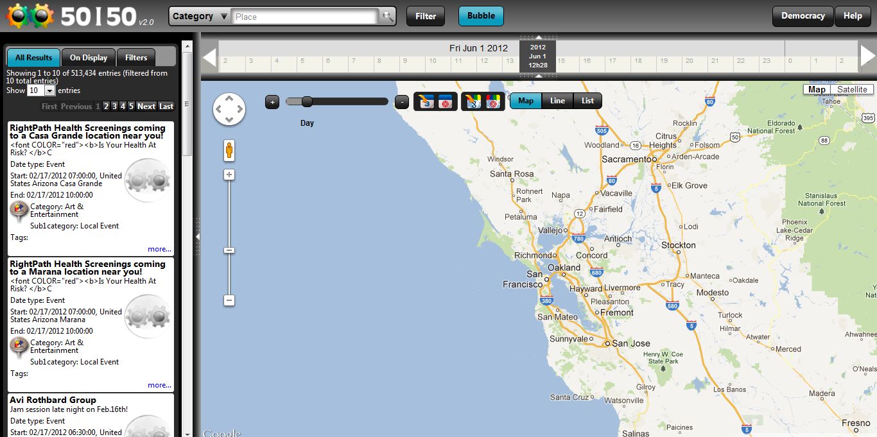877x437 pixels.
Task: Jump to the Last results page
Action: 166,107
